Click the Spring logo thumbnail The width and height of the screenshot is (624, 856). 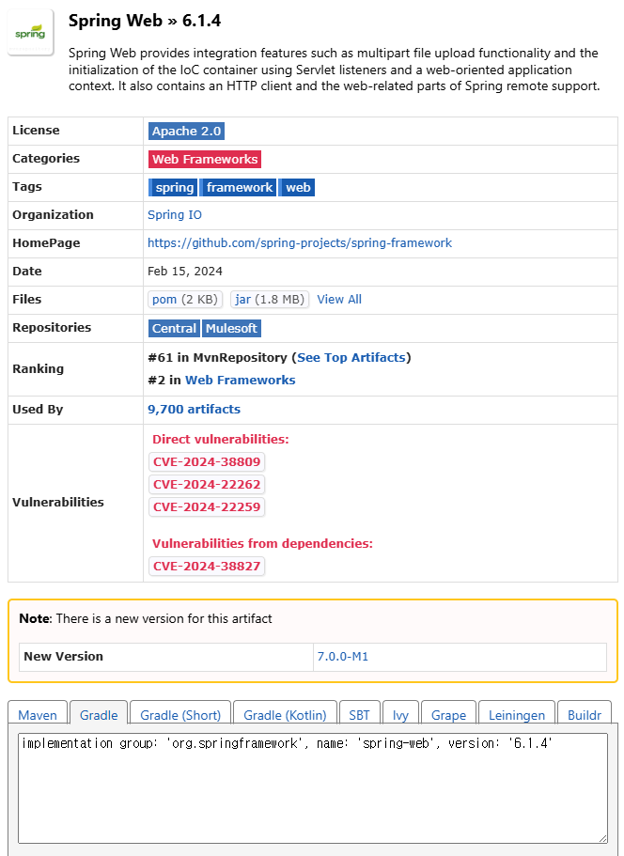(x=31, y=32)
